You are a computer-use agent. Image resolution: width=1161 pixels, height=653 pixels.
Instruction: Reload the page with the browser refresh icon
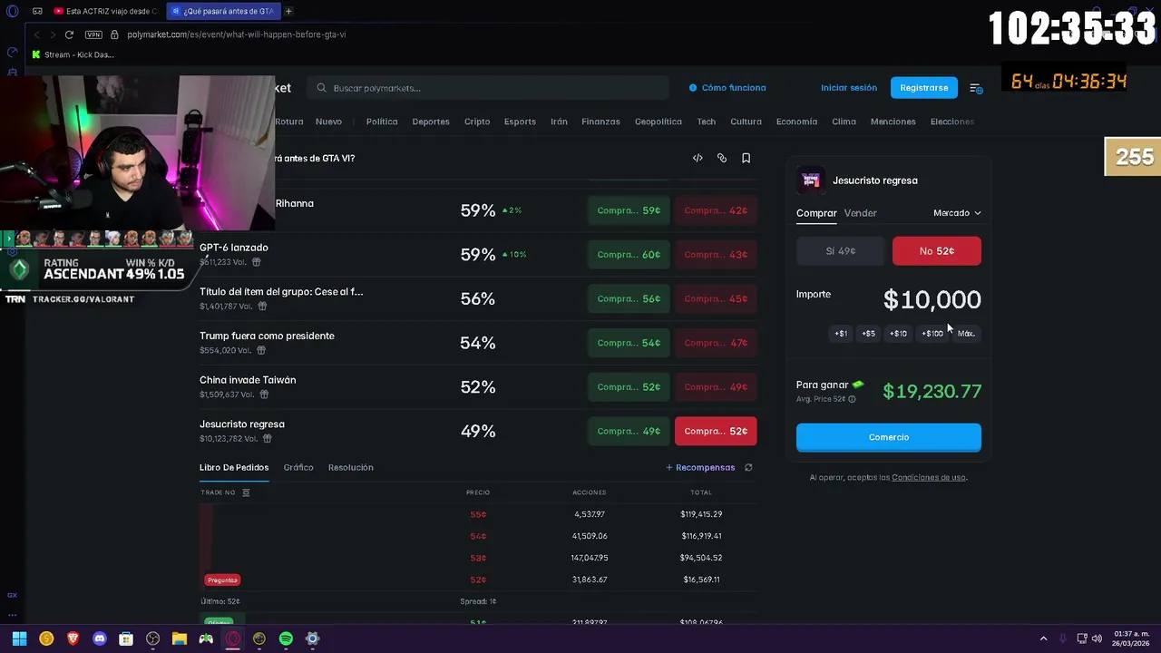(x=69, y=34)
